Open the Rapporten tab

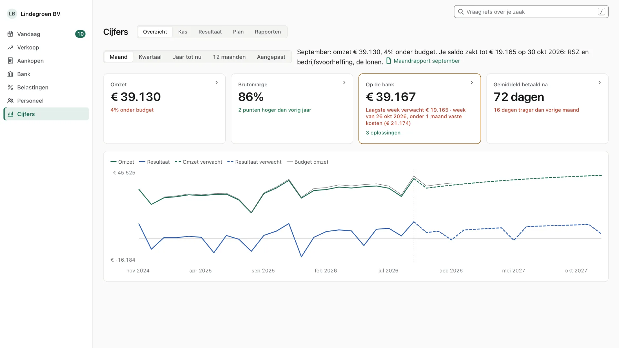pyautogui.click(x=268, y=32)
